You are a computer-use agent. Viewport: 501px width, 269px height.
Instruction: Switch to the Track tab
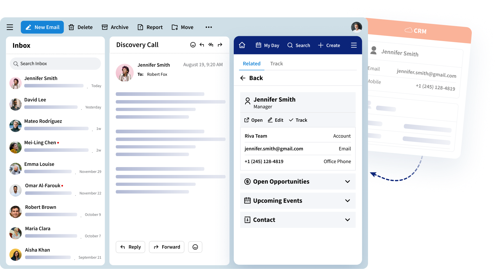pos(276,64)
